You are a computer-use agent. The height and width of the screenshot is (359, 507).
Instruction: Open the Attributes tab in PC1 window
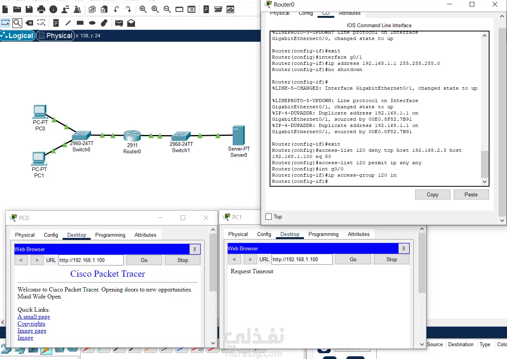(359, 234)
